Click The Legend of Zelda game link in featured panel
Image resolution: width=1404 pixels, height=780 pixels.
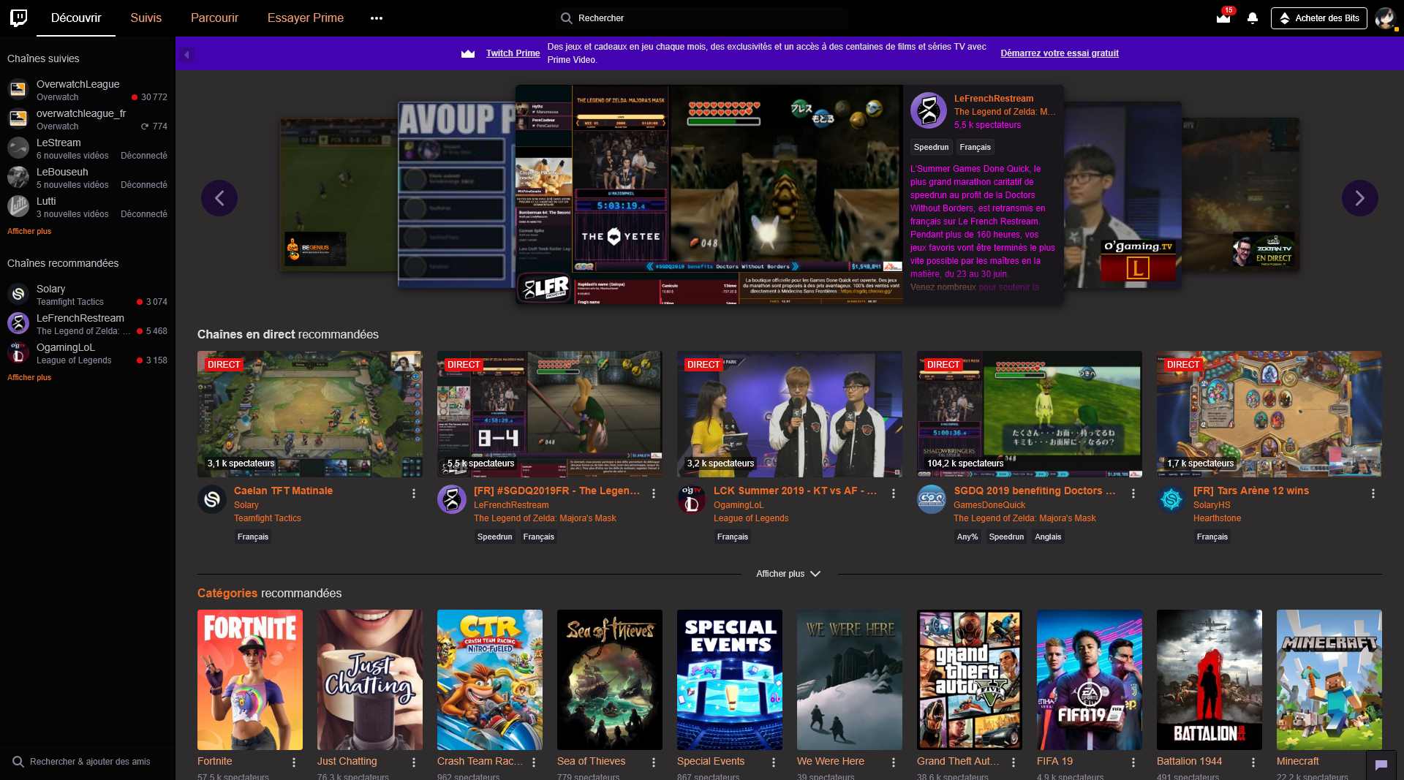pos(1005,112)
